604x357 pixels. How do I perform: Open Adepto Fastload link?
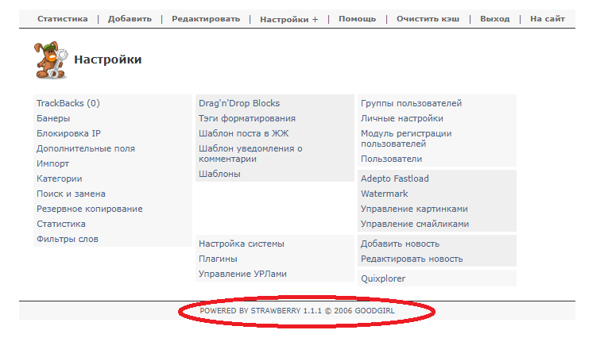[395, 178]
